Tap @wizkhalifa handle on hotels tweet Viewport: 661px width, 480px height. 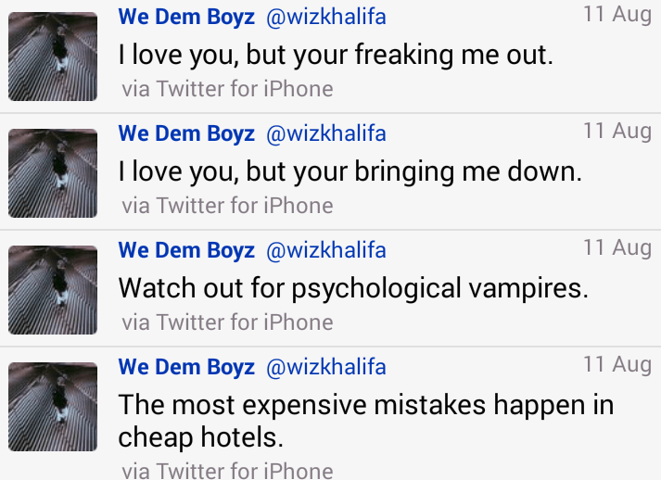tap(326, 368)
